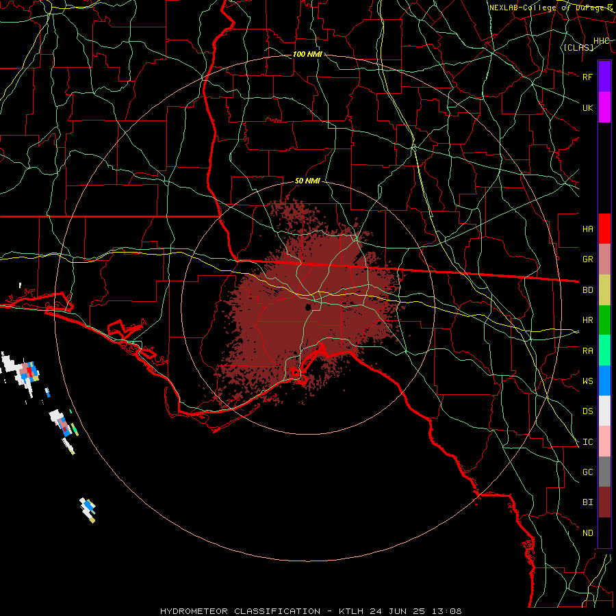This screenshot has width=616, height=616.
Task: Click the GC legend label
Action: pyautogui.click(x=588, y=472)
